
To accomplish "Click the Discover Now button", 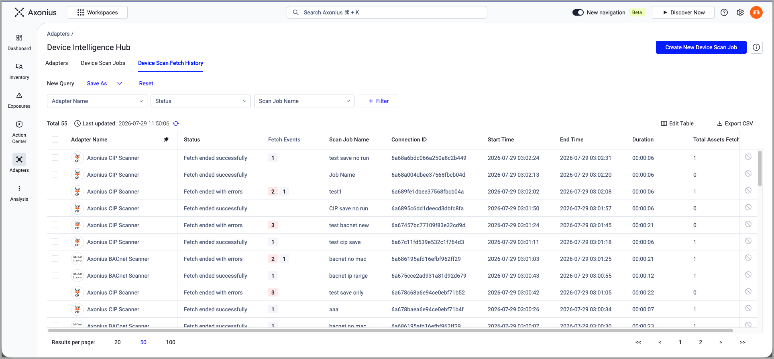I will pyautogui.click(x=683, y=12).
